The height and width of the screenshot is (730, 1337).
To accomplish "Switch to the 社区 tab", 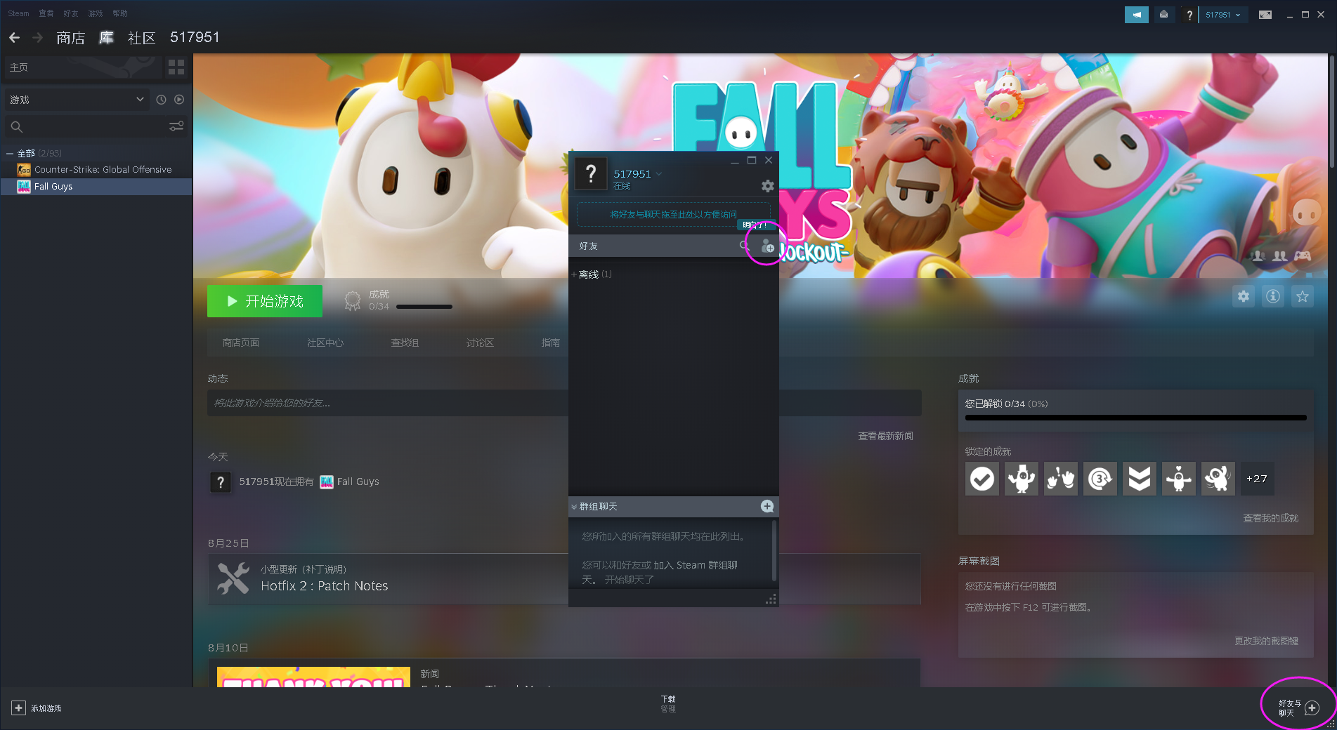I will [142, 37].
